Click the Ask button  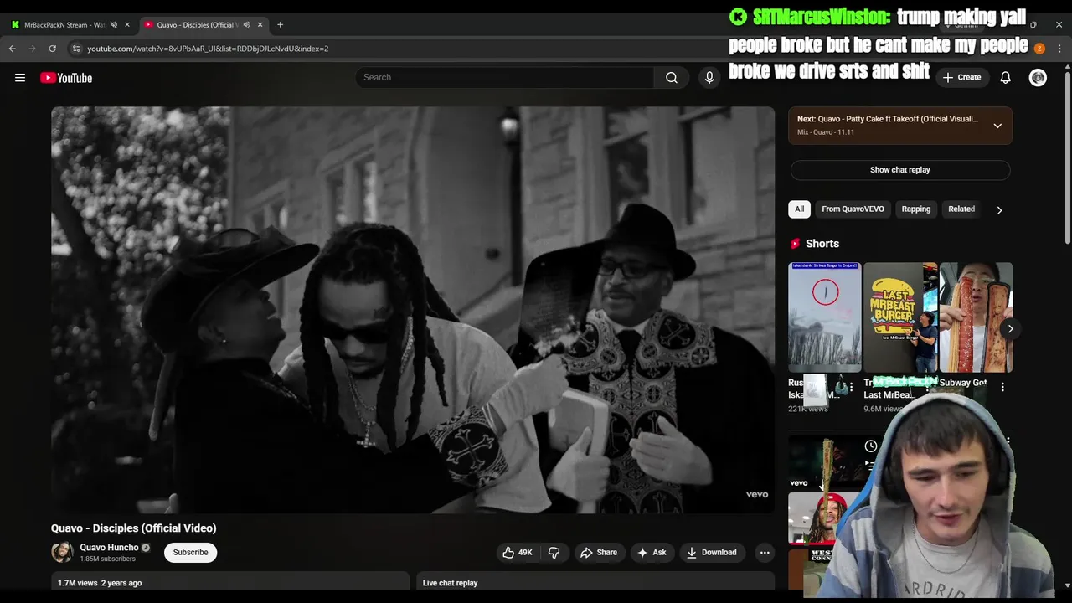coord(652,552)
